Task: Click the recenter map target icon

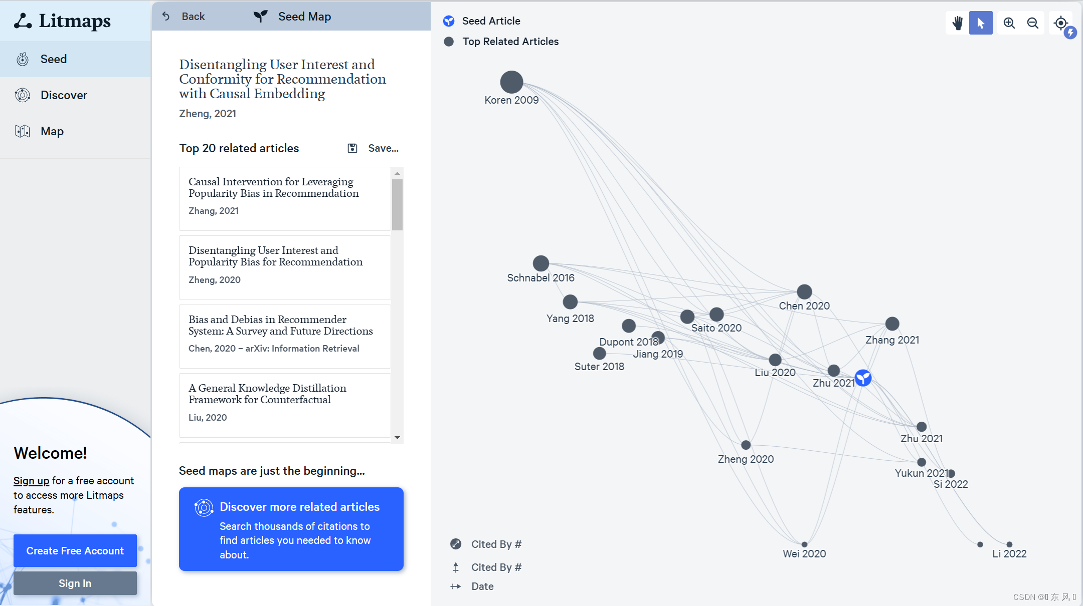Action: pyautogui.click(x=1060, y=23)
